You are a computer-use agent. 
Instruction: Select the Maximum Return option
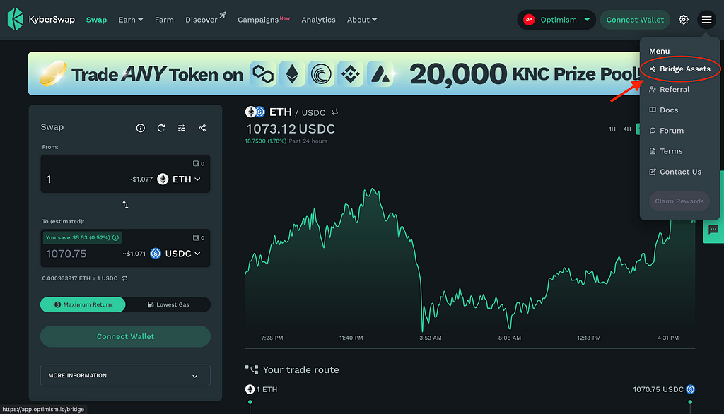[83, 304]
